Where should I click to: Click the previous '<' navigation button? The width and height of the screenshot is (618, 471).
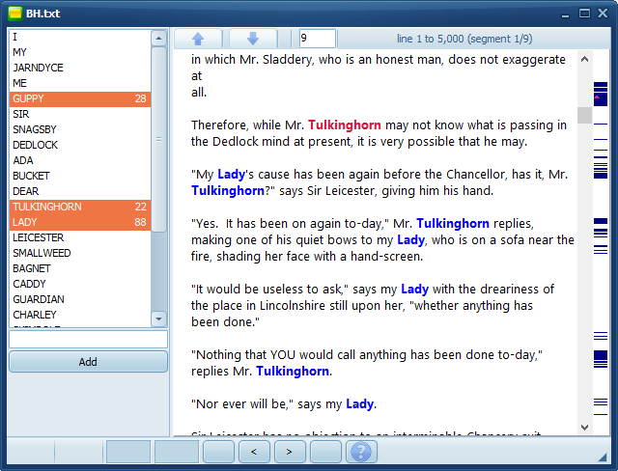254,452
